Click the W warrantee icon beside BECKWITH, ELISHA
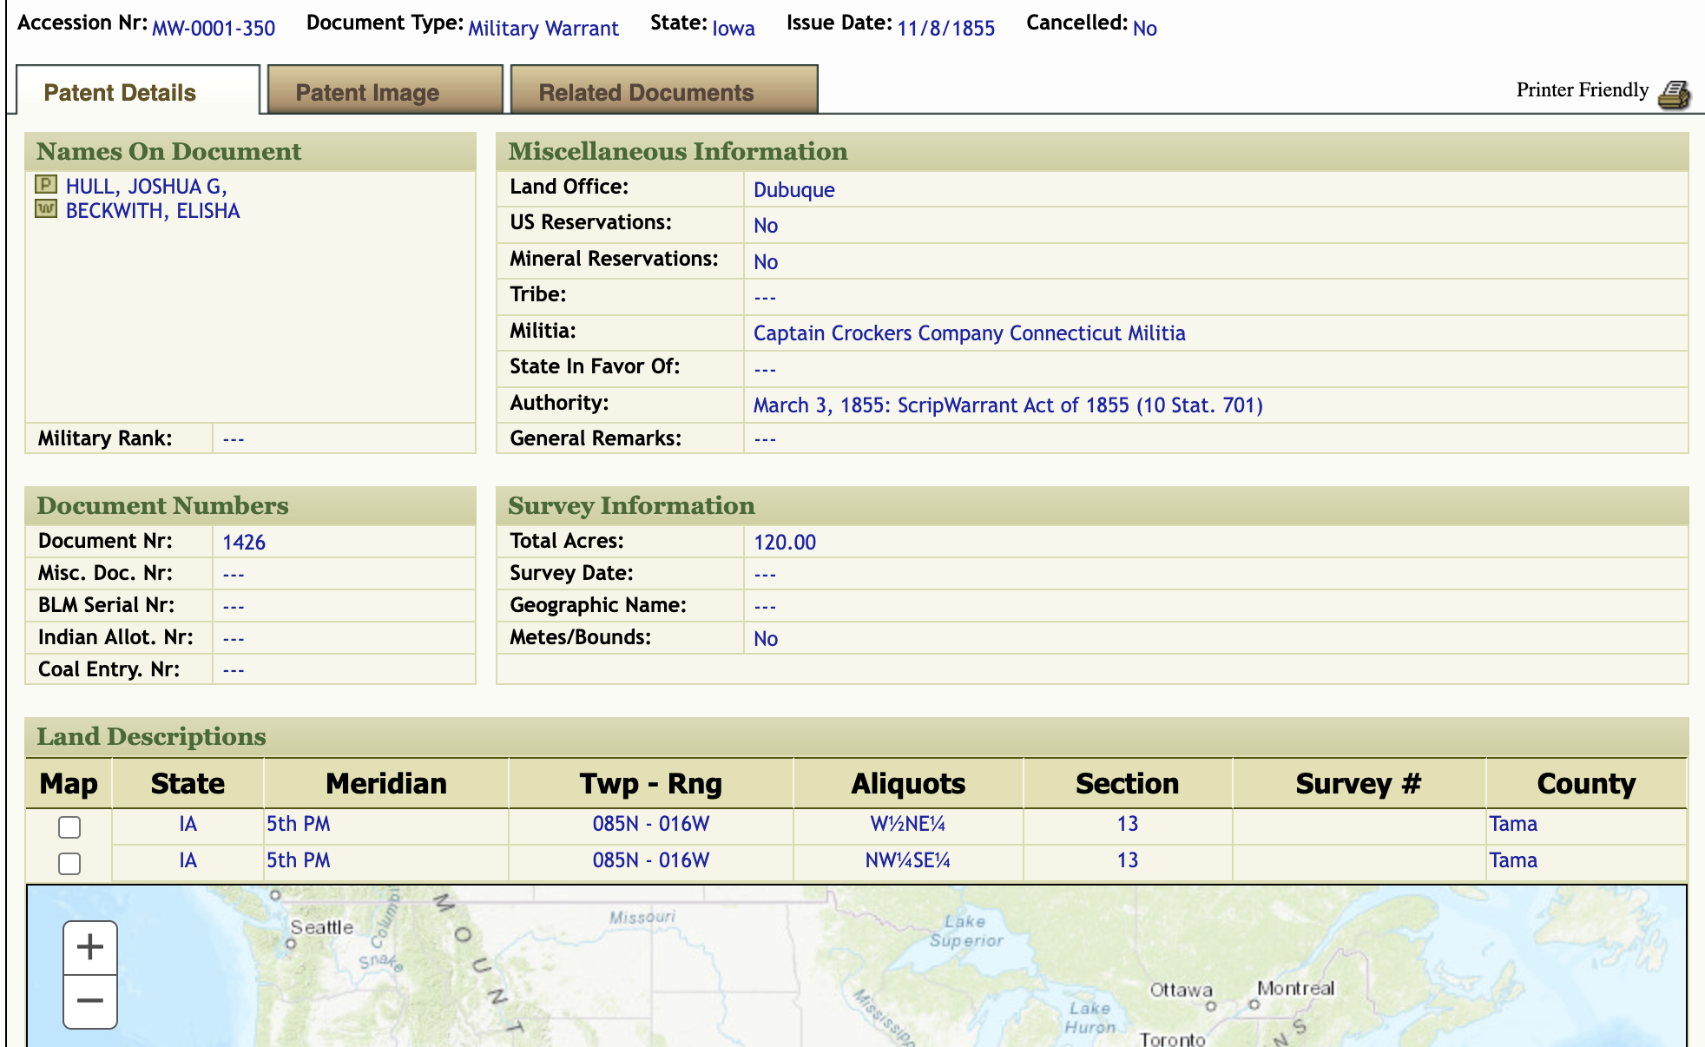The height and width of the screenshot is (1047, 1705). [46, 209]
